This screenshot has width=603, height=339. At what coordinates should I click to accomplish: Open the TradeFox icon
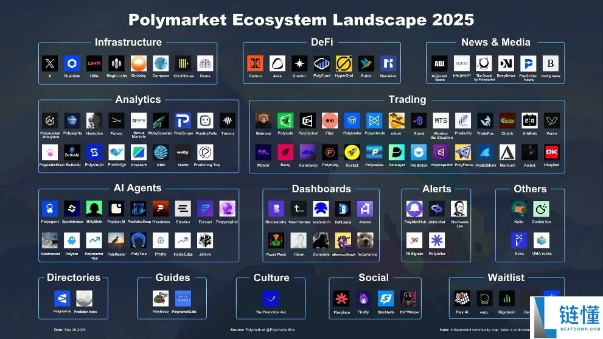(485, 121)
